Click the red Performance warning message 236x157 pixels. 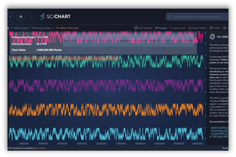[x=65, y=58]
